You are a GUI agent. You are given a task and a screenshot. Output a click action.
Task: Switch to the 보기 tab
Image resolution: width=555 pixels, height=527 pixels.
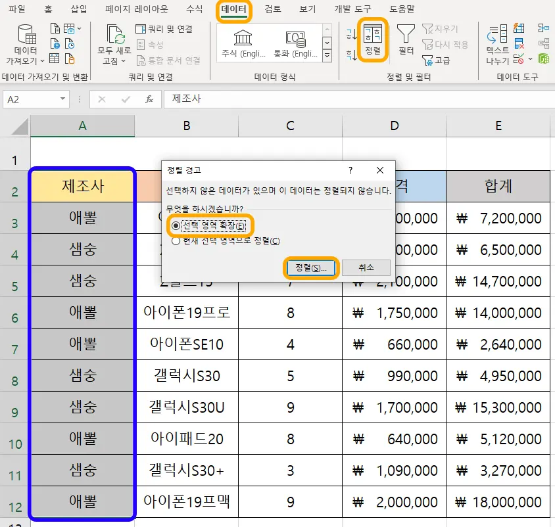click(x=307, y=9)
